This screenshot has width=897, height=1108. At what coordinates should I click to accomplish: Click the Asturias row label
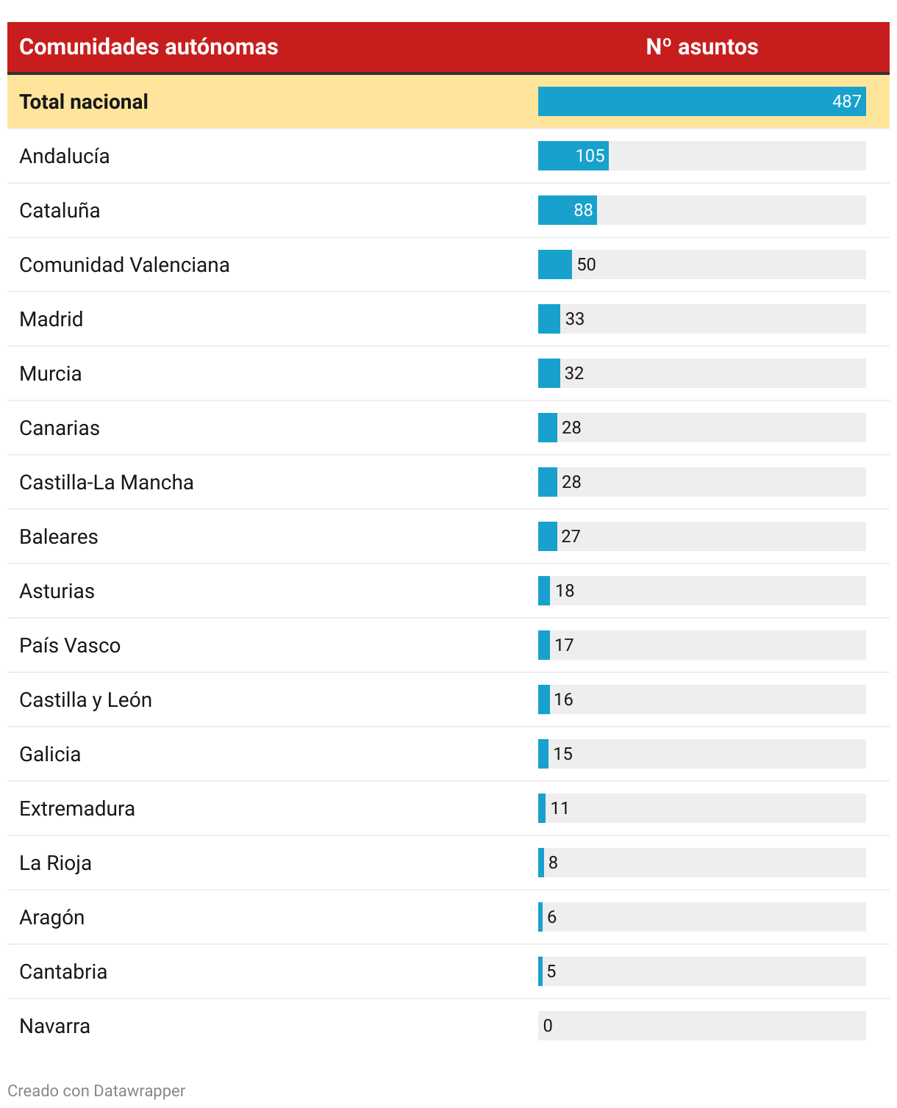coord(57,591)
